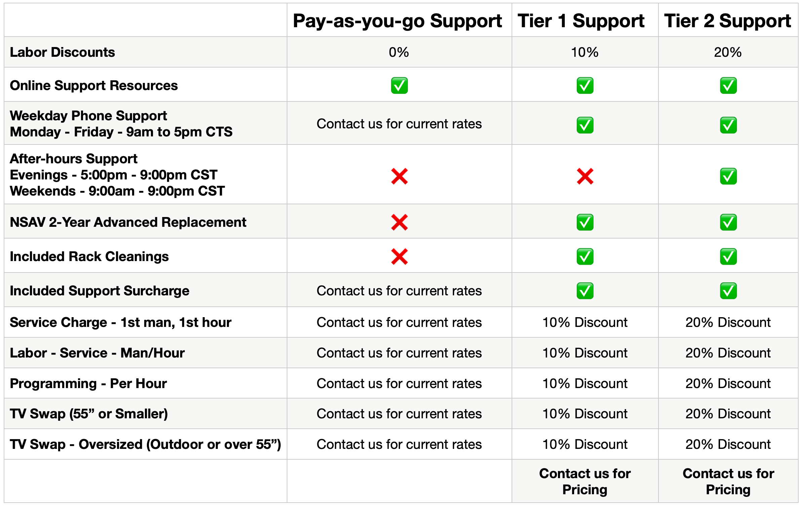
Task: Click Tier 1 Weekday Phone Support checkmark
Action: [x=585, y=125]
